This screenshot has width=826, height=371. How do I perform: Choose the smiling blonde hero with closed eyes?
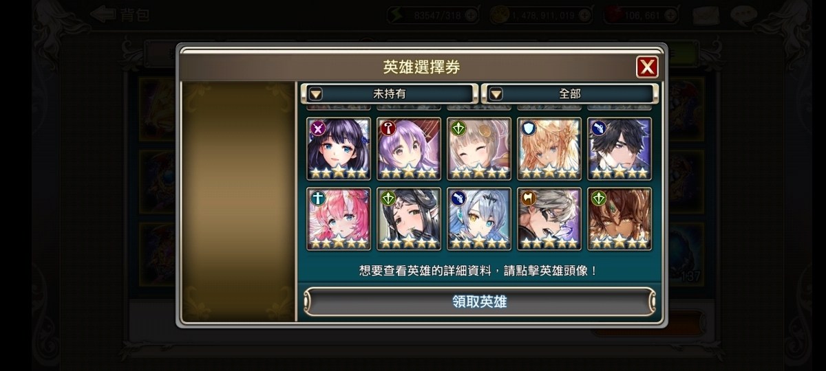click(478, 148)
